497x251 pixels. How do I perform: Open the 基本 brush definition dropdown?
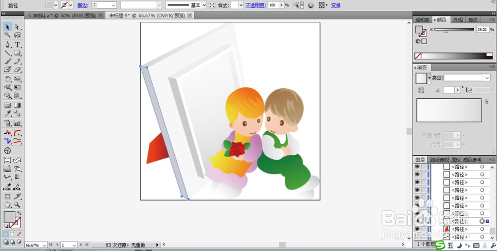(204, 5)
